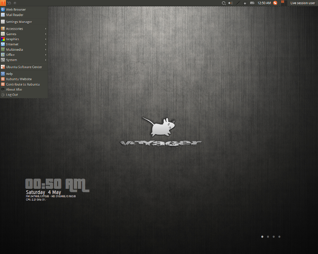Expand the Graphics submenu
Screen dimensions: 318x254
(24, 39)
